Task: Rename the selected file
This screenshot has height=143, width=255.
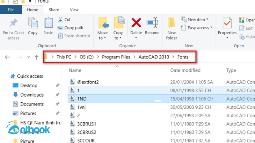Action: [152, 26]
